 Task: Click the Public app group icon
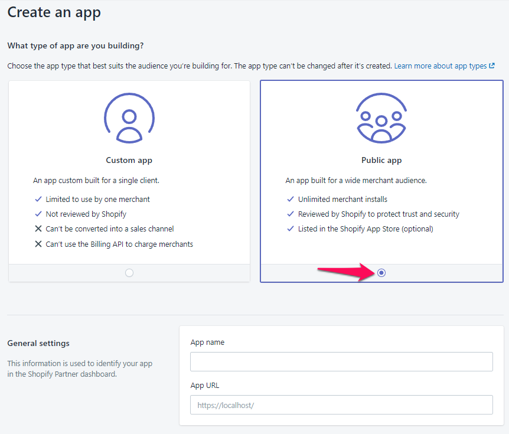381,118
